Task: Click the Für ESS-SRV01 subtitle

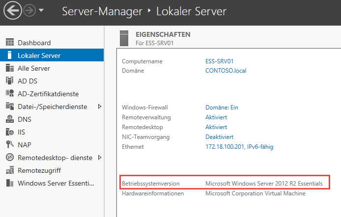Action: [155, 43]
